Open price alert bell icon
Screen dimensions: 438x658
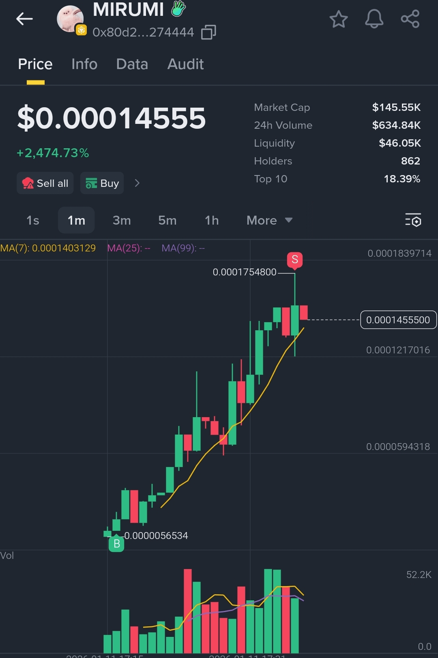point(374,19)
